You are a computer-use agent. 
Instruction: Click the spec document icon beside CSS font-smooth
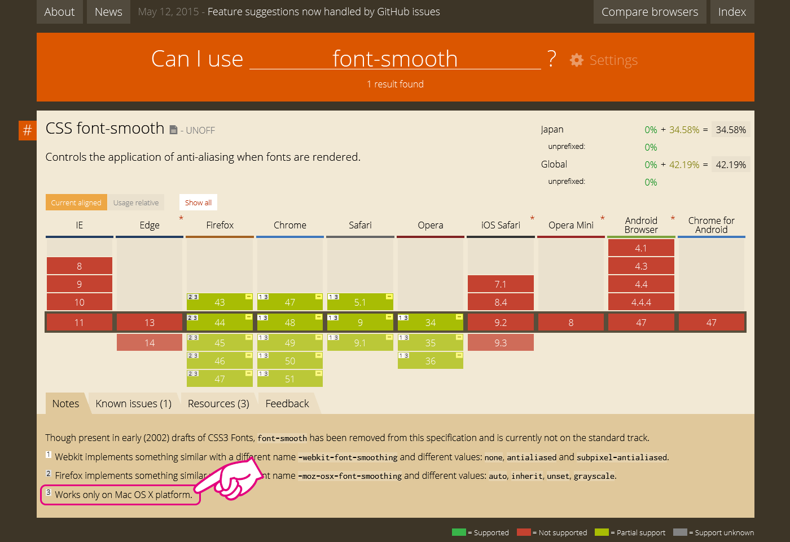174,130
